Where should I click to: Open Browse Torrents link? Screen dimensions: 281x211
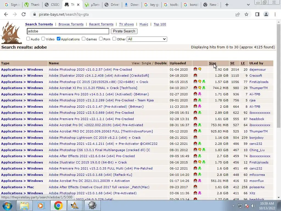[x=71, y=24]
